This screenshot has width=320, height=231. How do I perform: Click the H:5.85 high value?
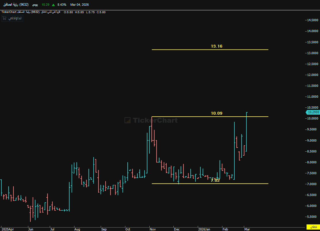(x=79, y=12)
